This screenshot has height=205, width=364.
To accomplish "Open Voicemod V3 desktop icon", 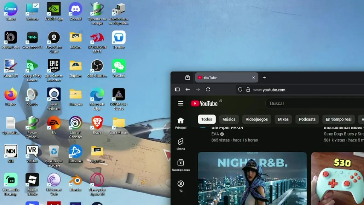I will point(32,40).
